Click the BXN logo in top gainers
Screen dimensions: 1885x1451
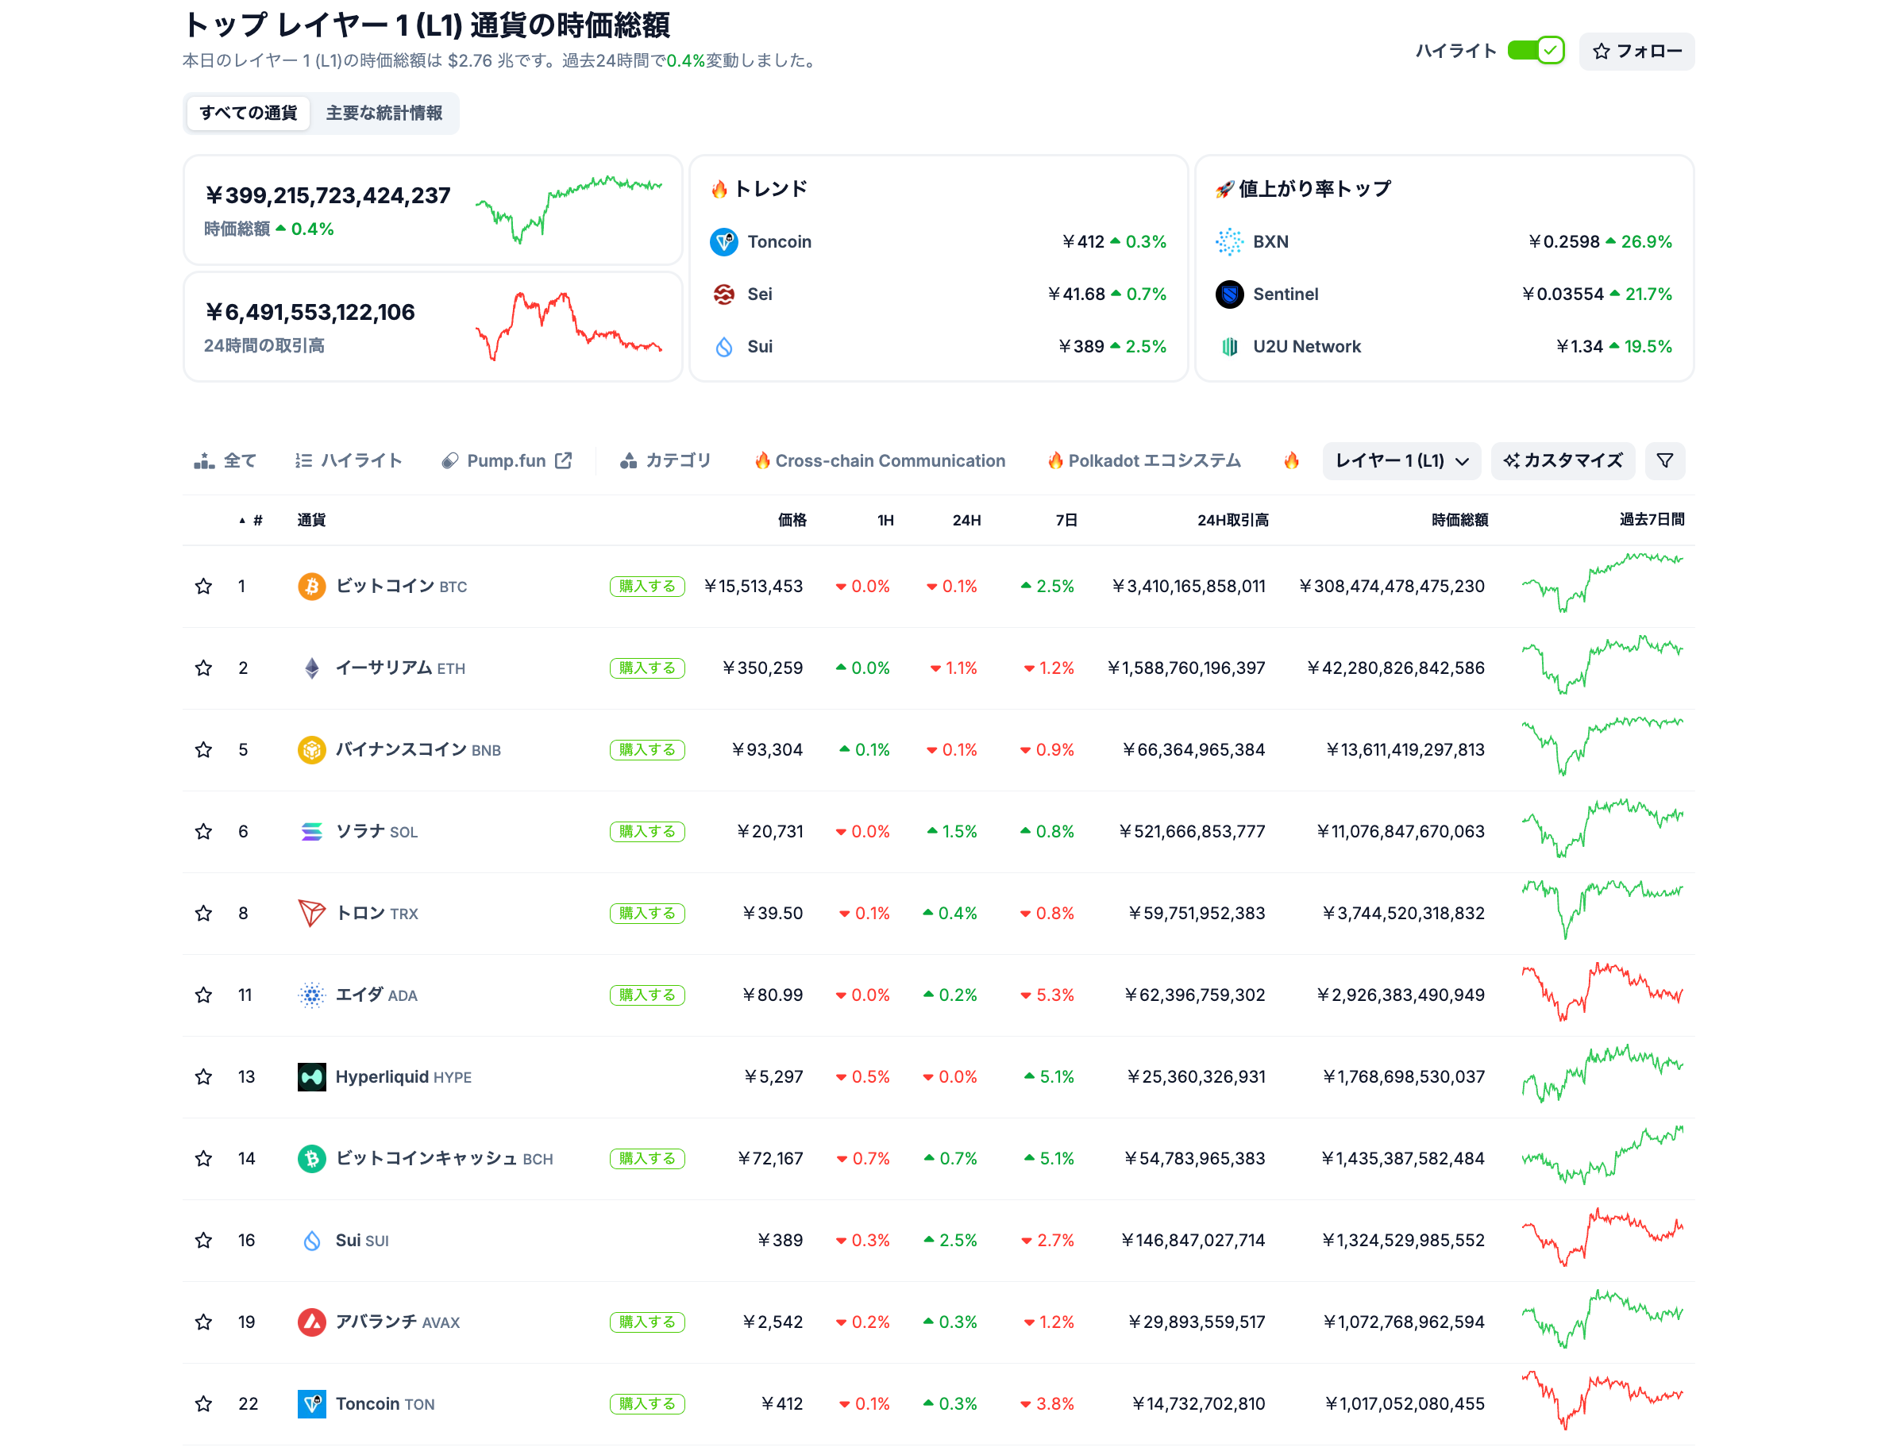pyautogui.click(x=1229, y=242)
